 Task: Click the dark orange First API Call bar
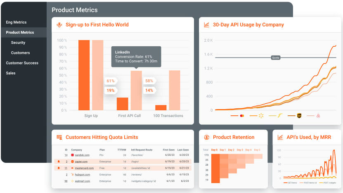tap(123, 104)
